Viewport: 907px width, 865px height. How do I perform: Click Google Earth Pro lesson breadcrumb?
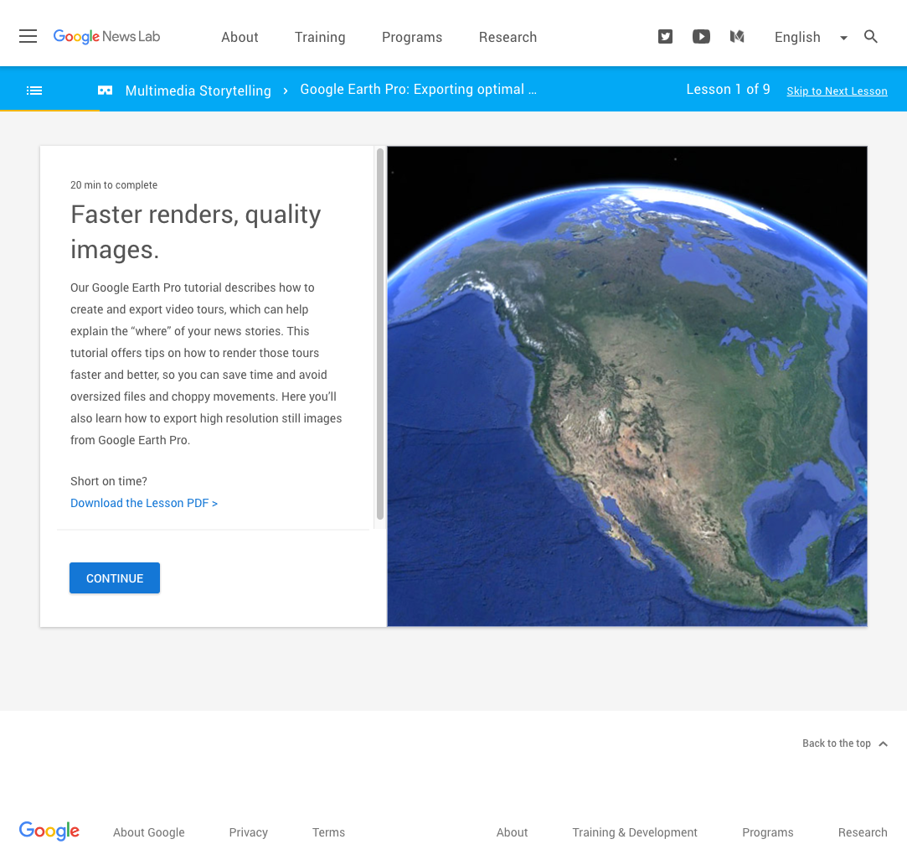click(418, 89)
